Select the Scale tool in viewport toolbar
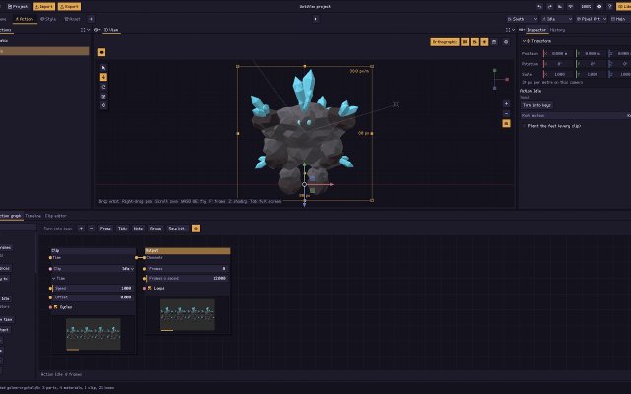 tap(103, 97)
